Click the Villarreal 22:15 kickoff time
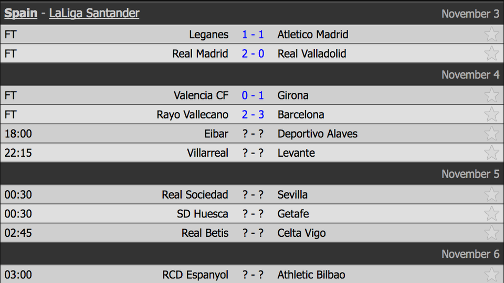 pyautogui.click(x=18, y=153)
